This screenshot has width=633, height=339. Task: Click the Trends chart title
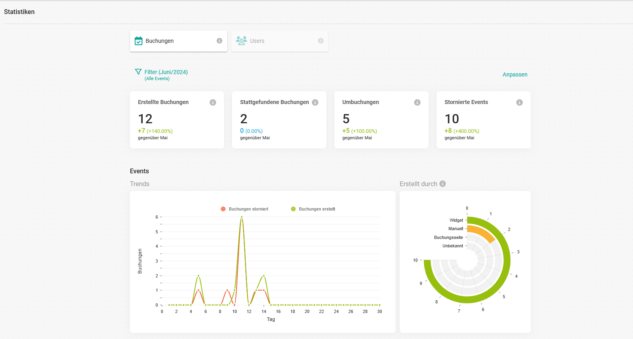140,184
